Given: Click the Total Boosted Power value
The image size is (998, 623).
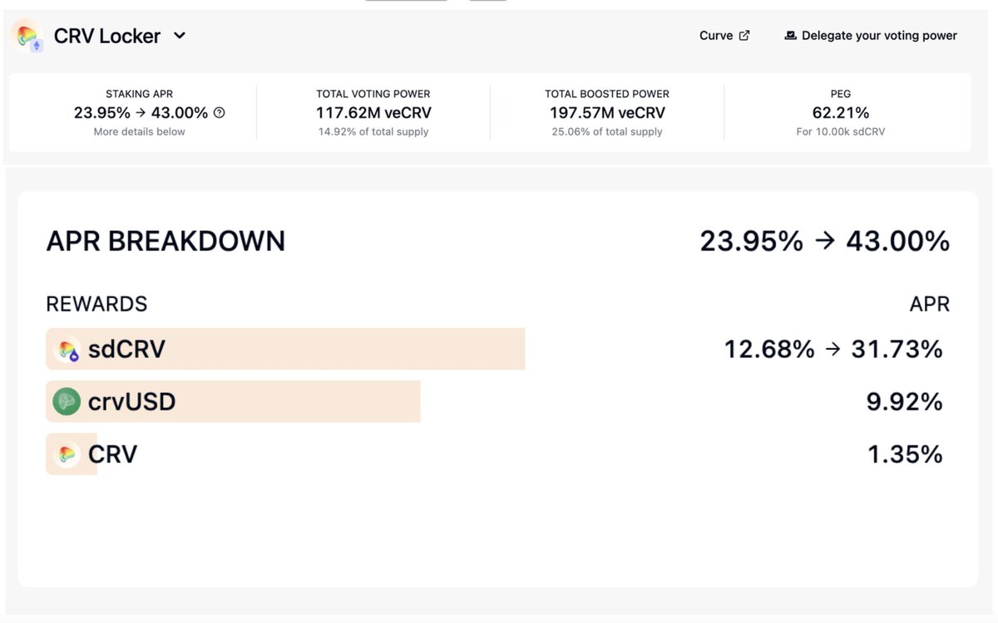Looking at the screenshot, I should 607,113.
